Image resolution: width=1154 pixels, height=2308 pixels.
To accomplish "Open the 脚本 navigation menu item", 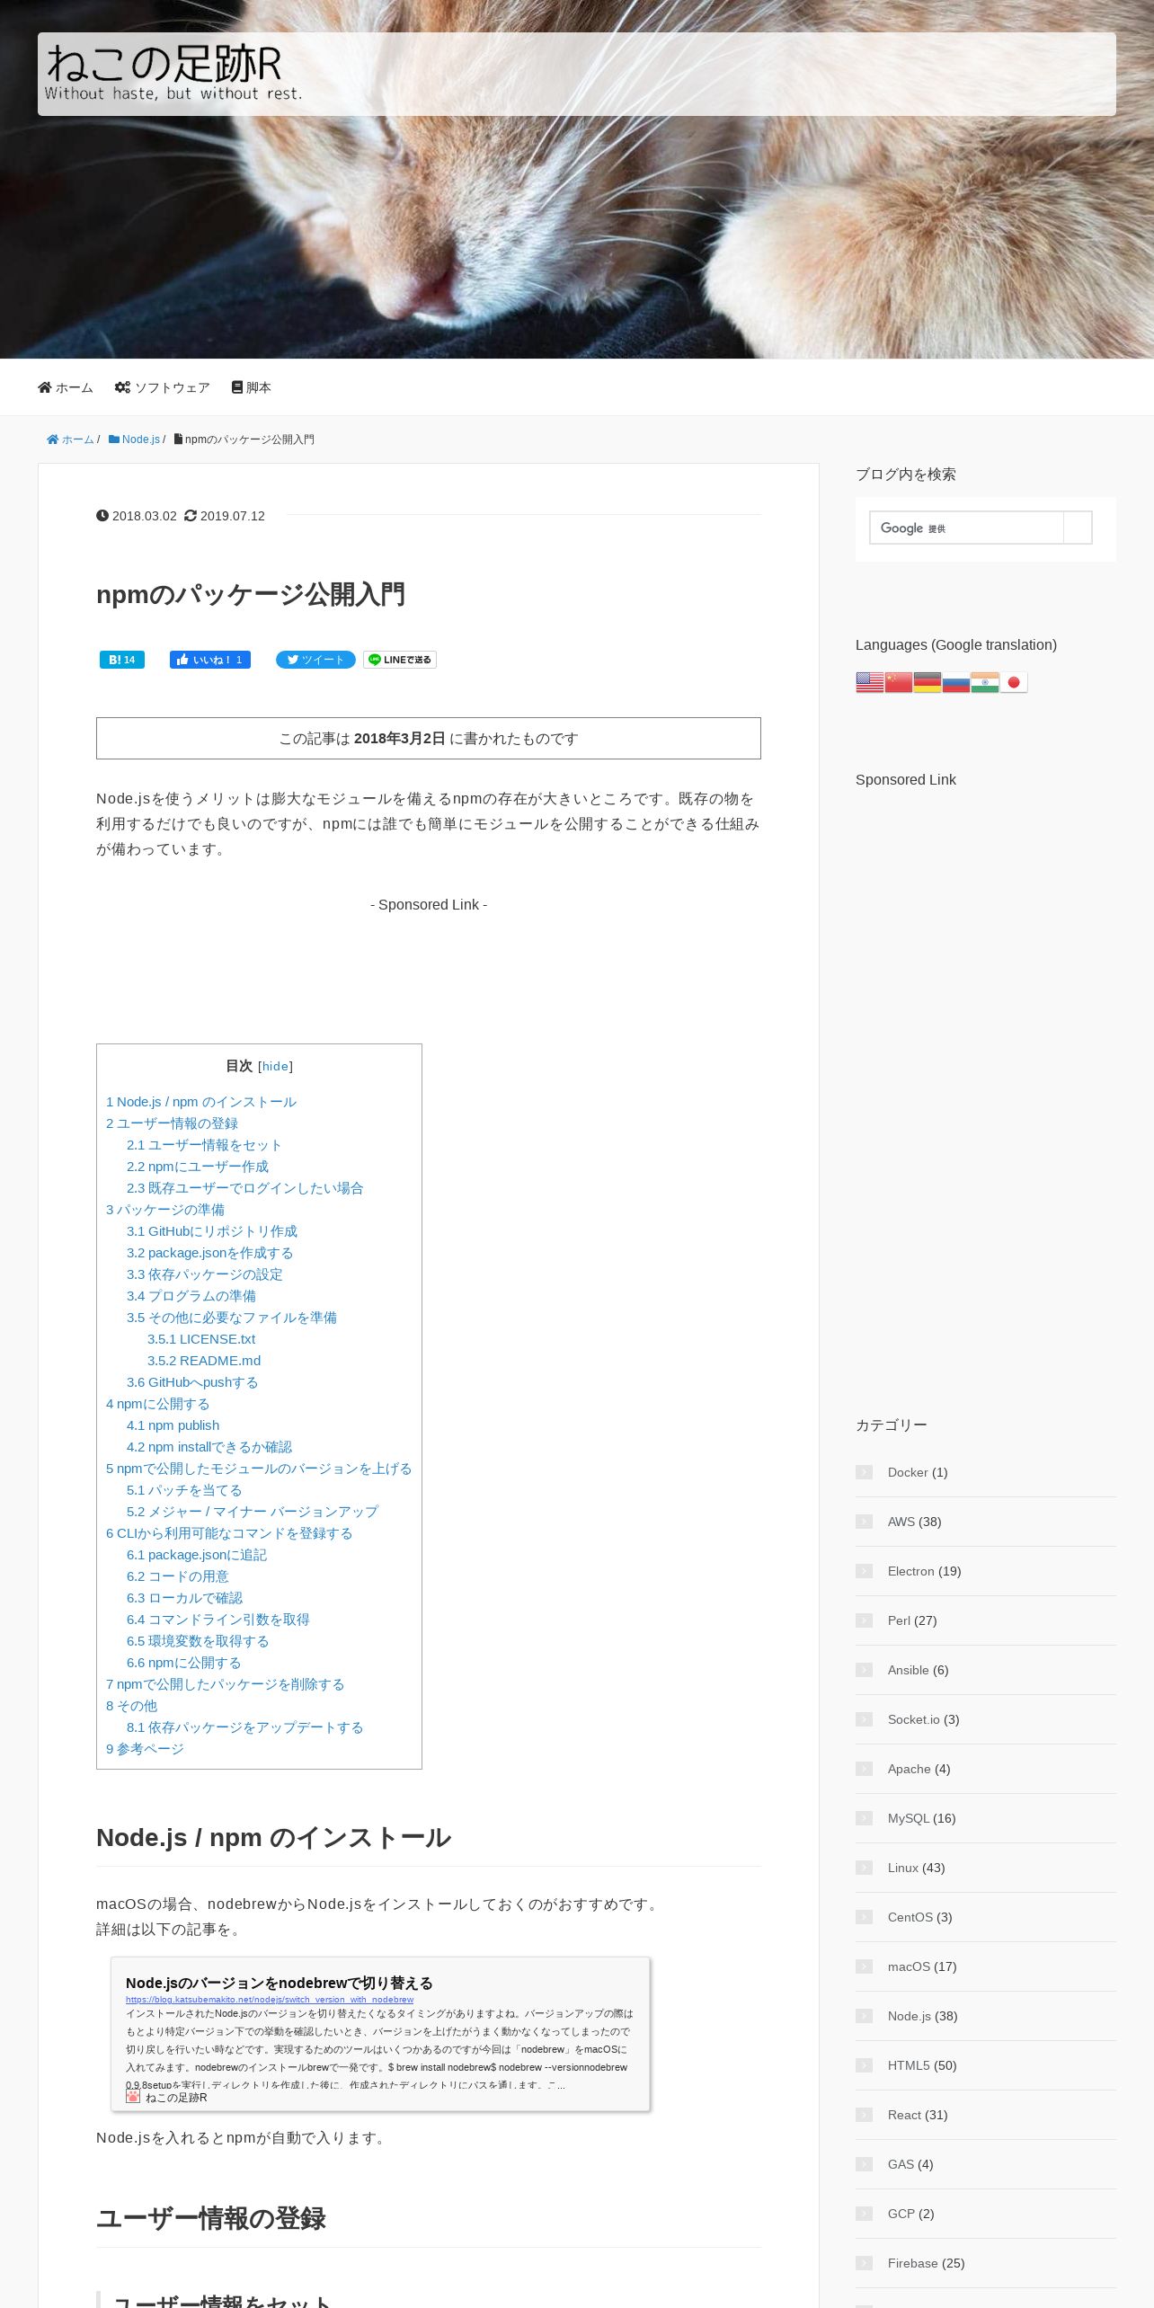I will (x=251, y=387).
